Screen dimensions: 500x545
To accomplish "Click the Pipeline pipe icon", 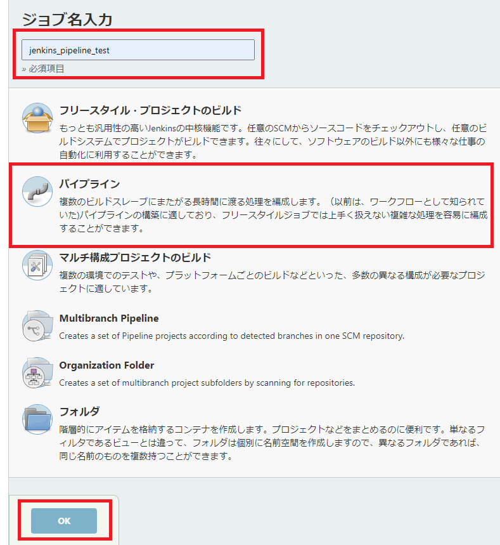I will click(x=37, y=191).
